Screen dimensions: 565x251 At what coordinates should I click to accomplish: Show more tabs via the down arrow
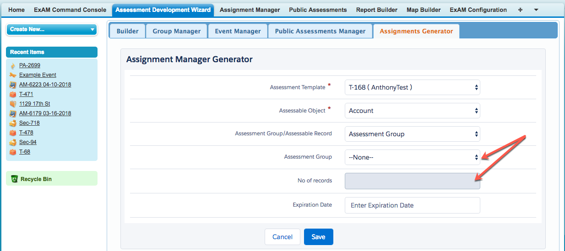click(536, 10)
